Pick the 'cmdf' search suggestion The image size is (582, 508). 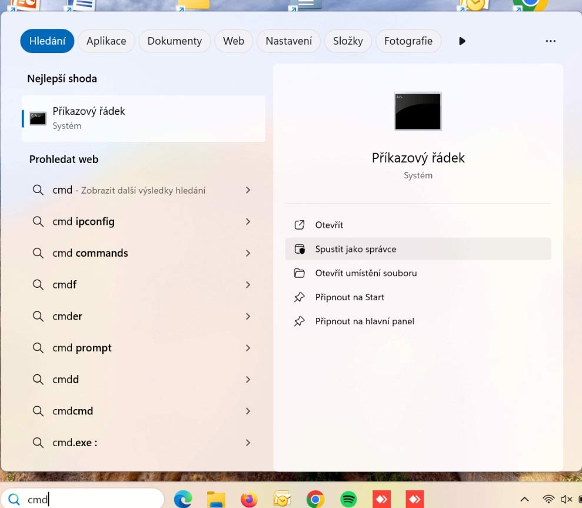click(144, 285)
